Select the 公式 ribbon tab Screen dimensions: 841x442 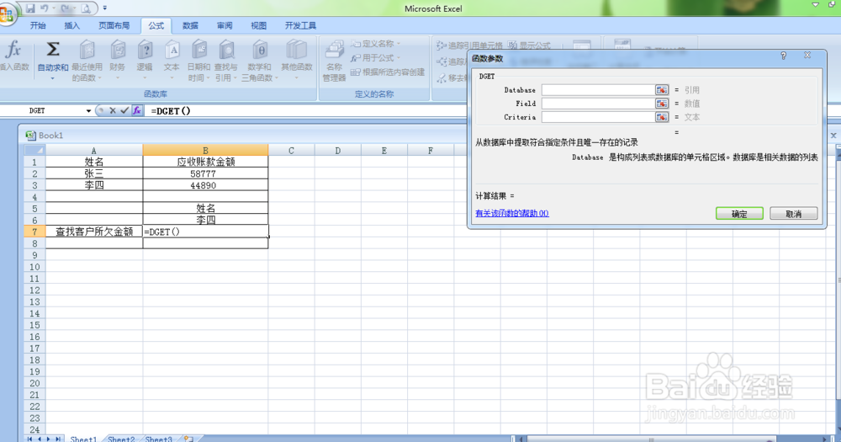[156, 25]
